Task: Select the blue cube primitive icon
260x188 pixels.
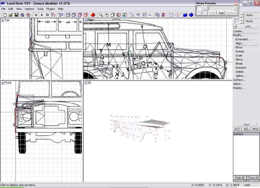Action: tap(185, 15)
